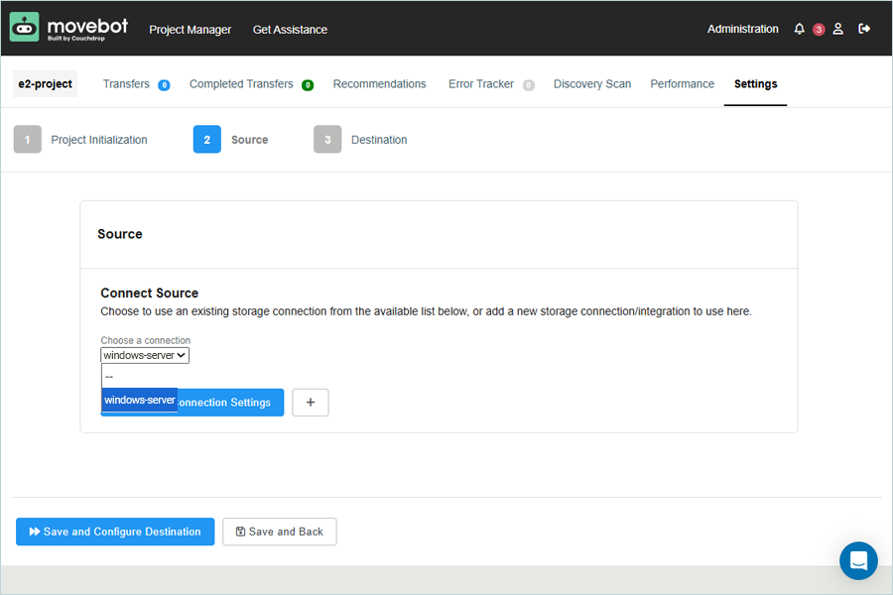Click the logout icon in header
Screen dimensions: 893x595
(x=864, y=29)
